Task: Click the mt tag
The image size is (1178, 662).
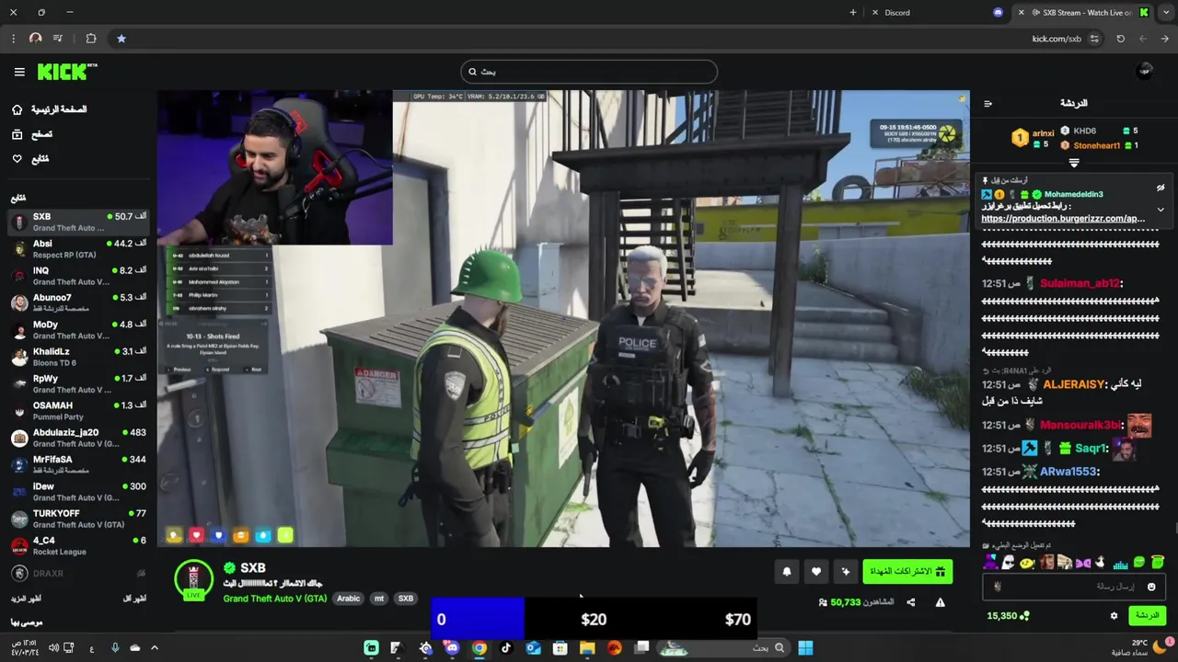Action: point(378,599)
